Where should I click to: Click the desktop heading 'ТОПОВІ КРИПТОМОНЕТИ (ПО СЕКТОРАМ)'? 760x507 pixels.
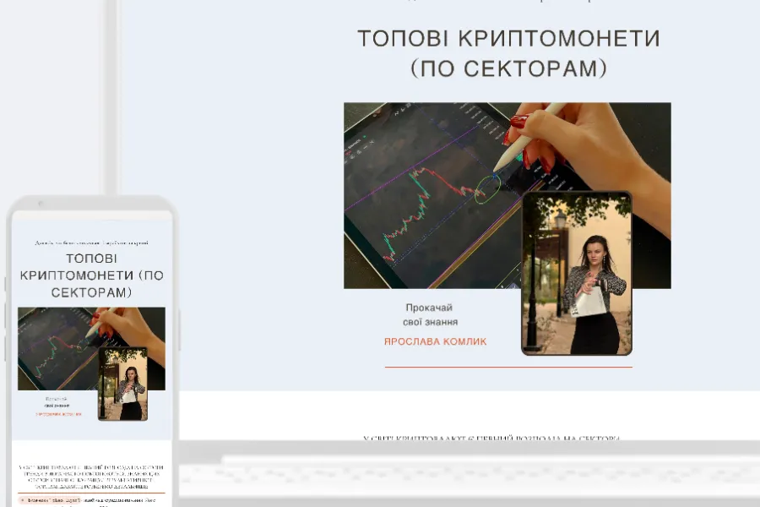click(x=508, y=52)
